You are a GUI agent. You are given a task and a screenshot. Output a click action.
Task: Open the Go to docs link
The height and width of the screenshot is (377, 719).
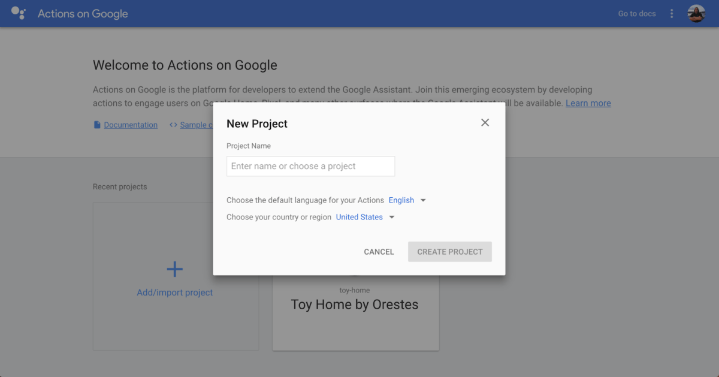(636, 14)
